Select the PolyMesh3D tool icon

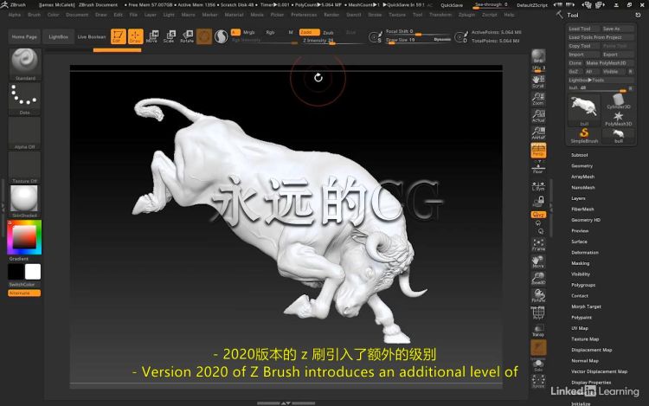[619, 119]
